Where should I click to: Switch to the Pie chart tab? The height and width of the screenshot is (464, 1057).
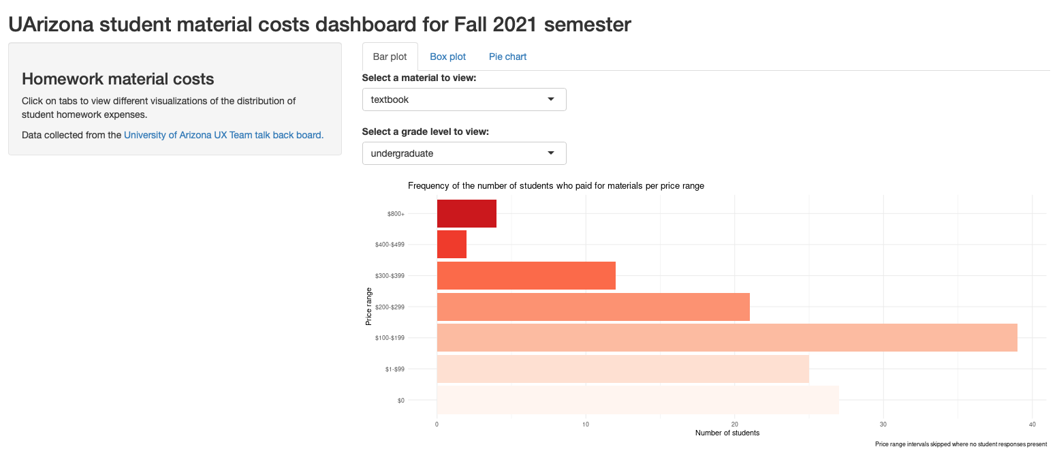(x=507, y=57)
